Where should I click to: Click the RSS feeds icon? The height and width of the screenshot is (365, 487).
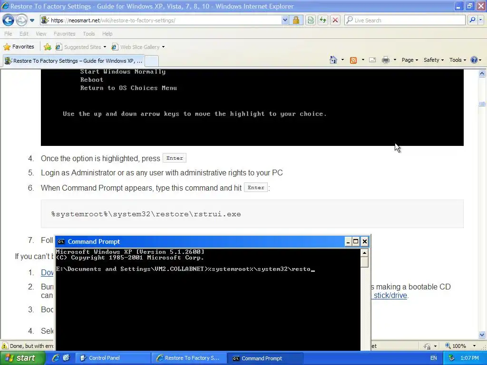(353, 60)
